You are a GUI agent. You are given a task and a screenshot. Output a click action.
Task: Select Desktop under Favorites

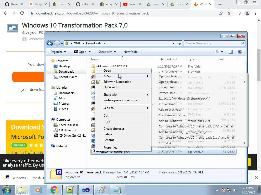coord(64,66)
